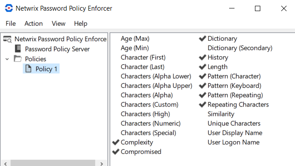Maximize the Netwrix window

pos(258,8)
